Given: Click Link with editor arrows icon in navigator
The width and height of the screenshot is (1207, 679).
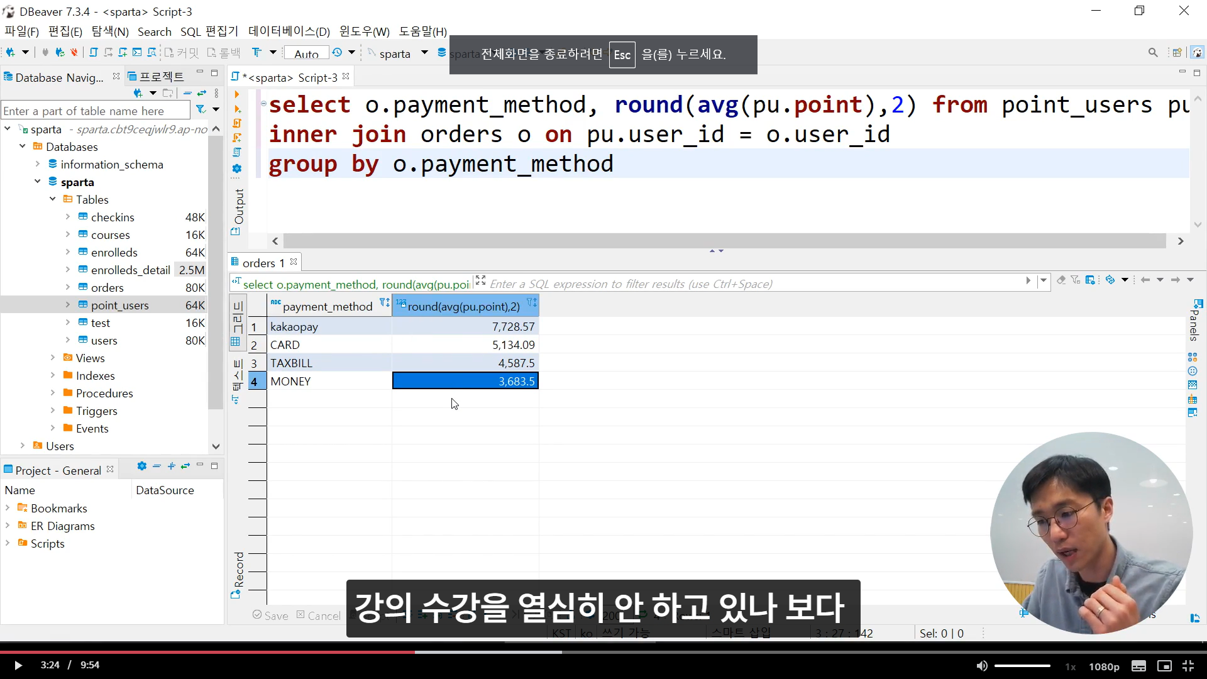Looking at the screenshot, I should (202, 93).
